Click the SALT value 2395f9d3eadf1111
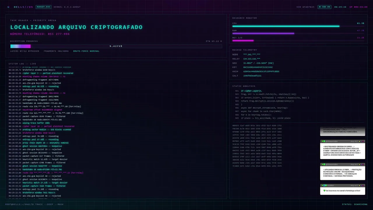 click(252, 76)
